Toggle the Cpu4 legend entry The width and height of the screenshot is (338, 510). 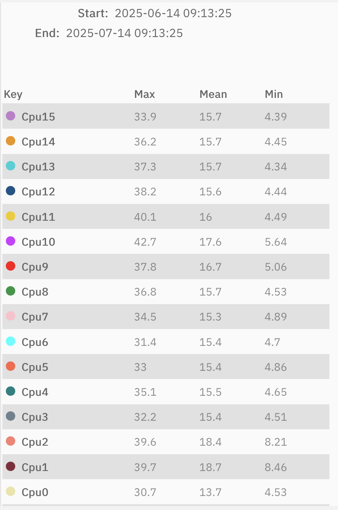[35, 392]
